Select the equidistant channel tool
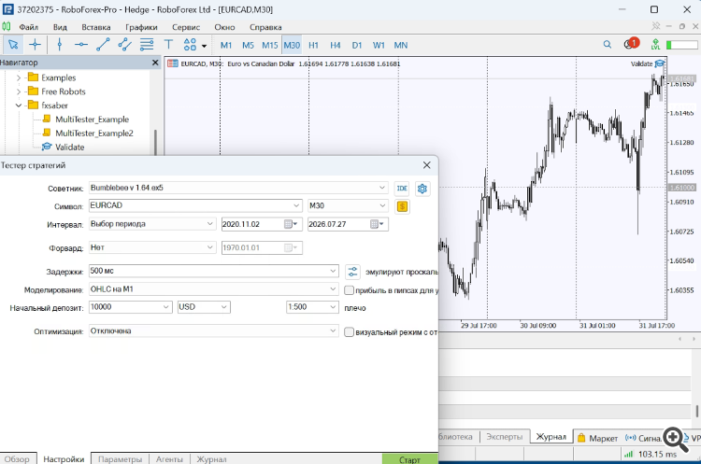Image resolution: width=701 pixels, height=464 pixels. (x=124, y=45)
